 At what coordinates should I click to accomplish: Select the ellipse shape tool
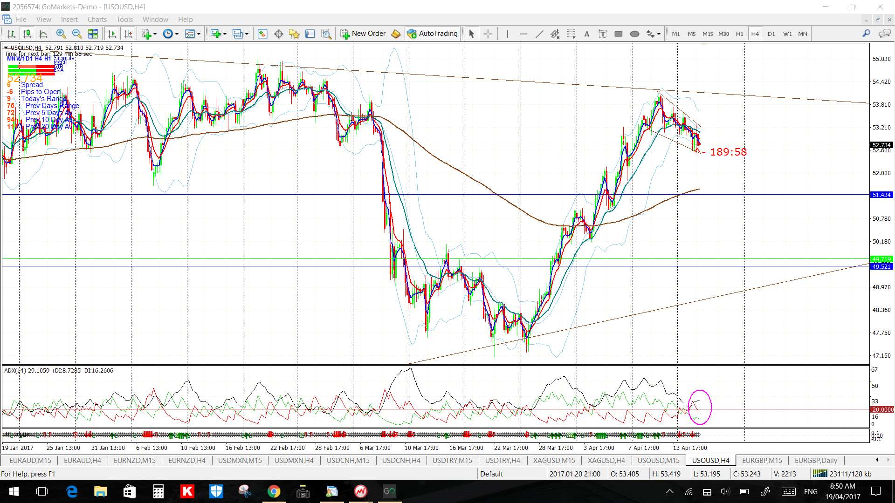pos(634,34)
